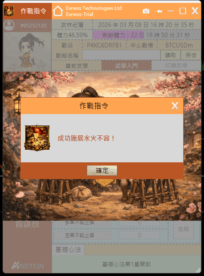204x276 pixels.
Task: Take a screenshot with the camera icon
Action: 146,11
